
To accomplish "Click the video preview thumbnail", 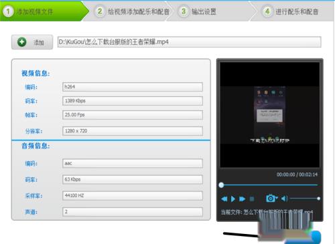I will [270, 114].
